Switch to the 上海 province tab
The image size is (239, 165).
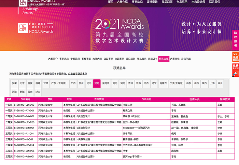[x=212, y=83]
